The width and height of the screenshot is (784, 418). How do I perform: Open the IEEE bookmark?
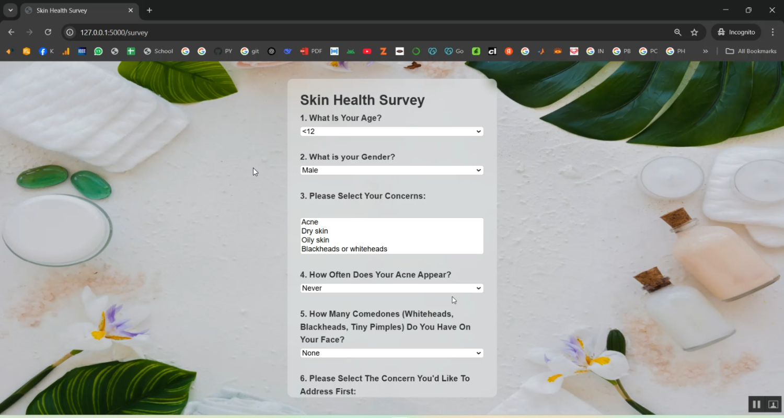82,51
